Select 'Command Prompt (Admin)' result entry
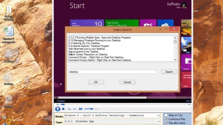This screenshot has height=125, width=223. coord(100,60)
